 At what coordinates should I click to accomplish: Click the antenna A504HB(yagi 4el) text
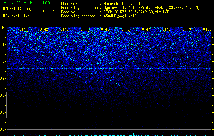pos(120,16)
